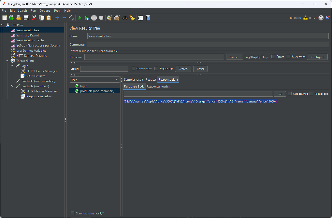Paste using the clipboard toolbar icon
The height and width of the screenshot is (218, 332).
[x=49, y=18]
